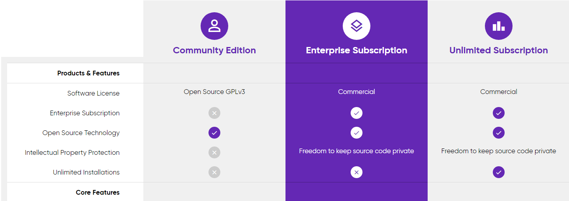Screen dimensions: 569x201
Task: Click the Products & Features section header
Action: (x=88, y=73)
